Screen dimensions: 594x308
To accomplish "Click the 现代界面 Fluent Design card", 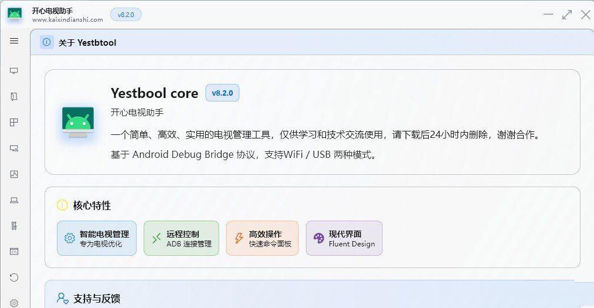I will point(344,238).
